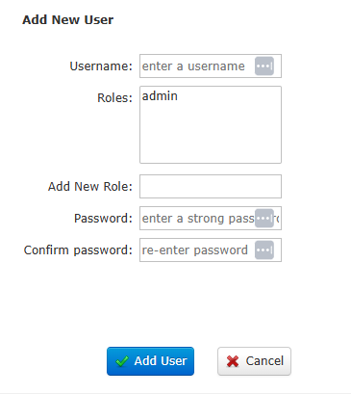Viewport: 351px width, 394px height.
Task: Click the 'Confirm password:' label
Action: (x=78, y=250)
